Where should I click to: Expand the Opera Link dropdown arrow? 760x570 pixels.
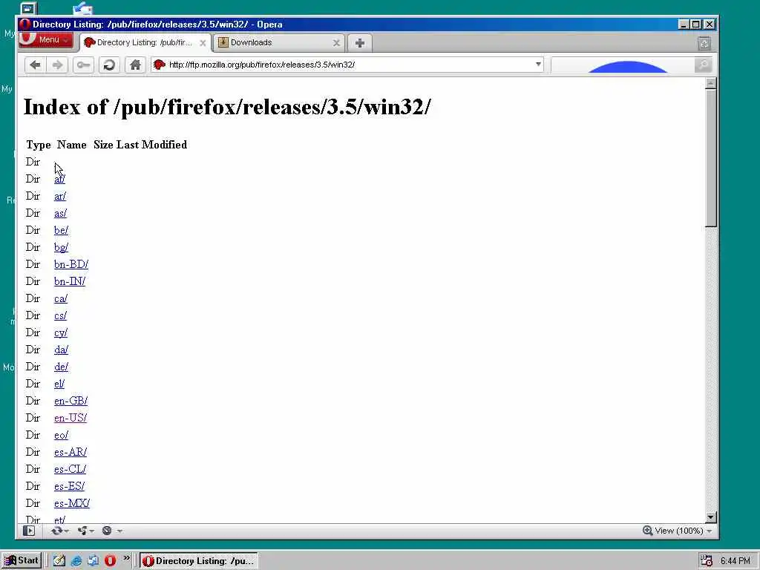tap(66, 531)
